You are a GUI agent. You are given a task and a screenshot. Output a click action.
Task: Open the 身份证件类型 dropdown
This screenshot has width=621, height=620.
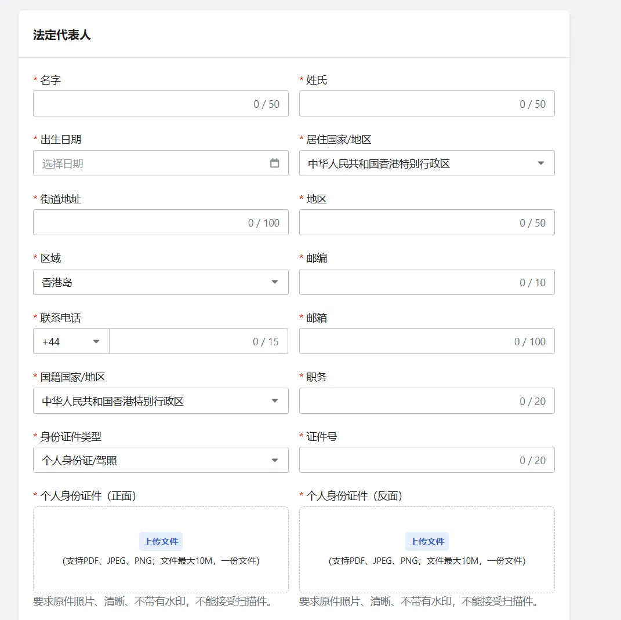pos(160,460)
